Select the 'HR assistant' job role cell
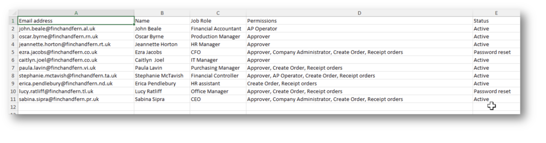Image resolution: width=546 pixels, height=143 pixels. tap(218, 83)
